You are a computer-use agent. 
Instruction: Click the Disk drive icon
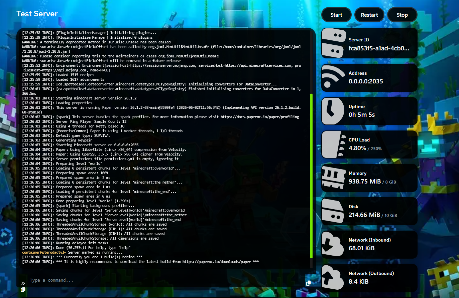(x=333, y=211)
